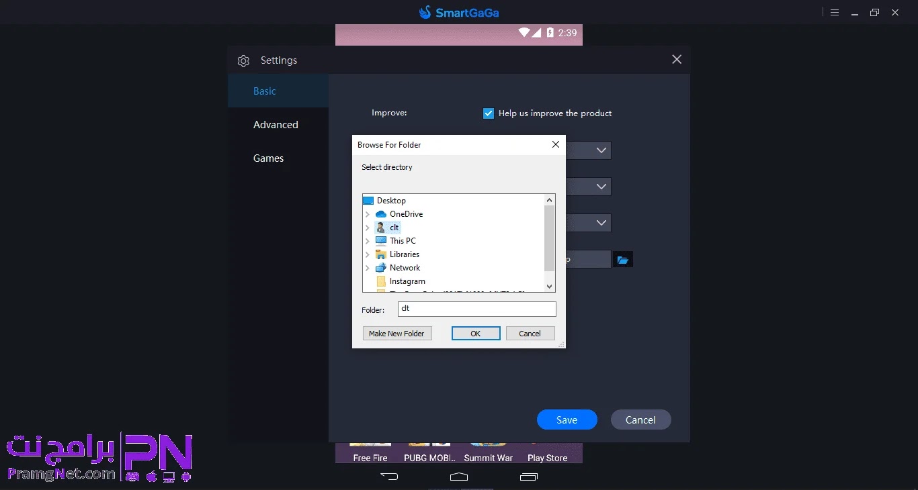This screenshot has width=918, height=490.
Task: Click the Instagram folder icon
Action: pos(381,281)
